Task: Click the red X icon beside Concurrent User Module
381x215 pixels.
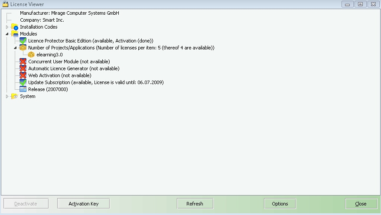Action: click(23, 62)
